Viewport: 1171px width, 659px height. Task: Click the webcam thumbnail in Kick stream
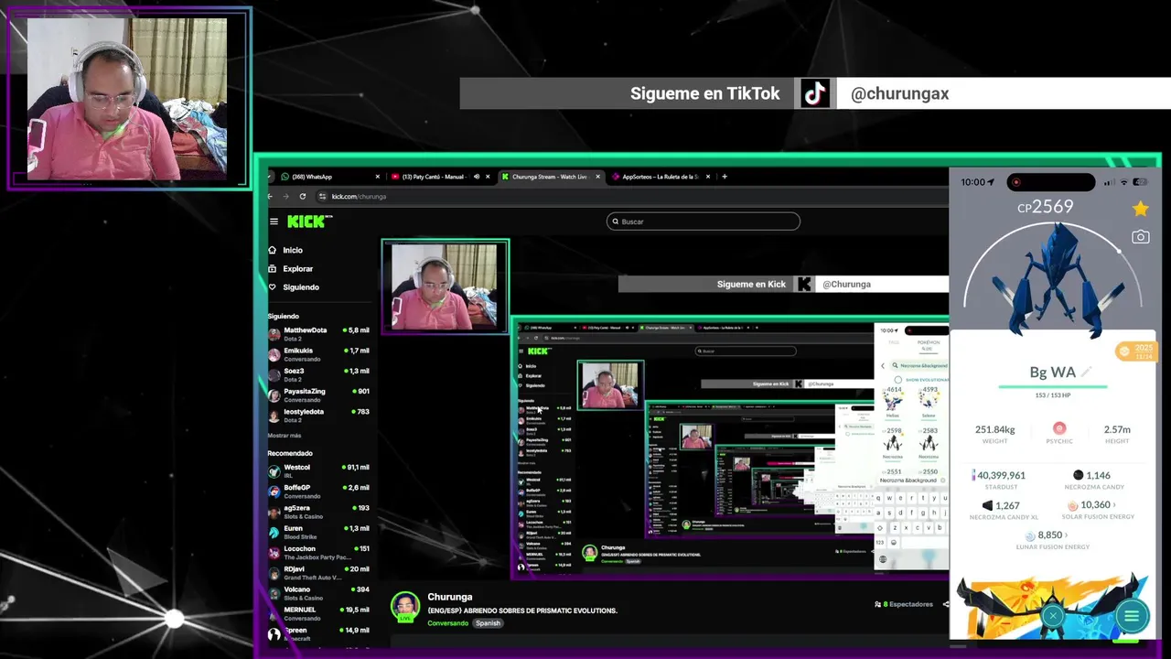pyautogui.click(x=445, y=286)
